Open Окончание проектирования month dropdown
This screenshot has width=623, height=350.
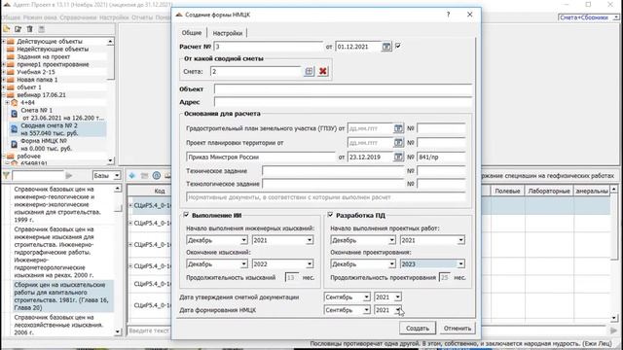(391, 263)
